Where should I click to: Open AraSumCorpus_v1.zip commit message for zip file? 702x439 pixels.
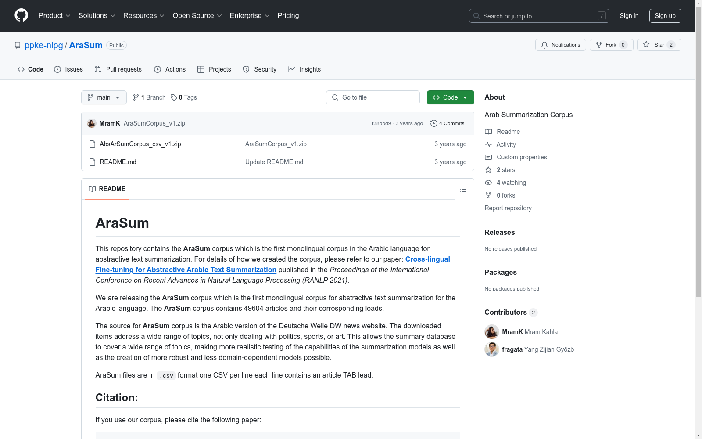pyautogui.click(x=276, y=144)
